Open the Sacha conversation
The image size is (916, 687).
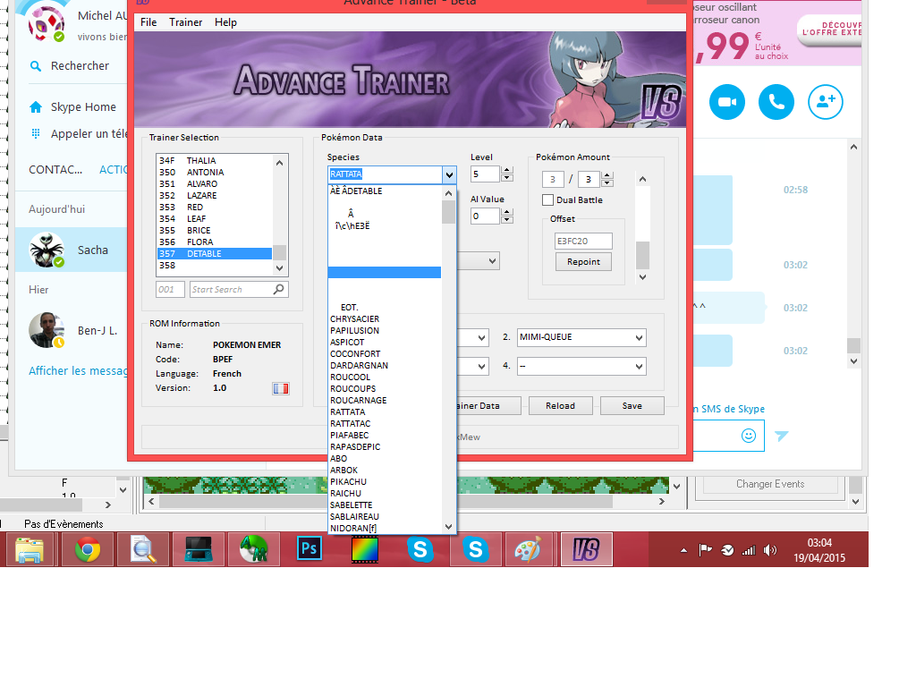click(x=73, y=250)
